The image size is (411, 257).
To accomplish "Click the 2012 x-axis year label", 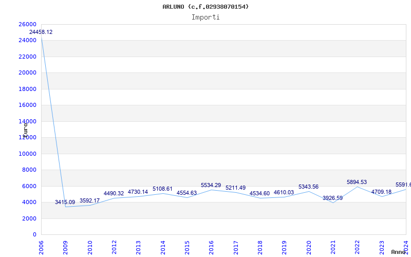I will pyautogui.click(x=114, y=248).
